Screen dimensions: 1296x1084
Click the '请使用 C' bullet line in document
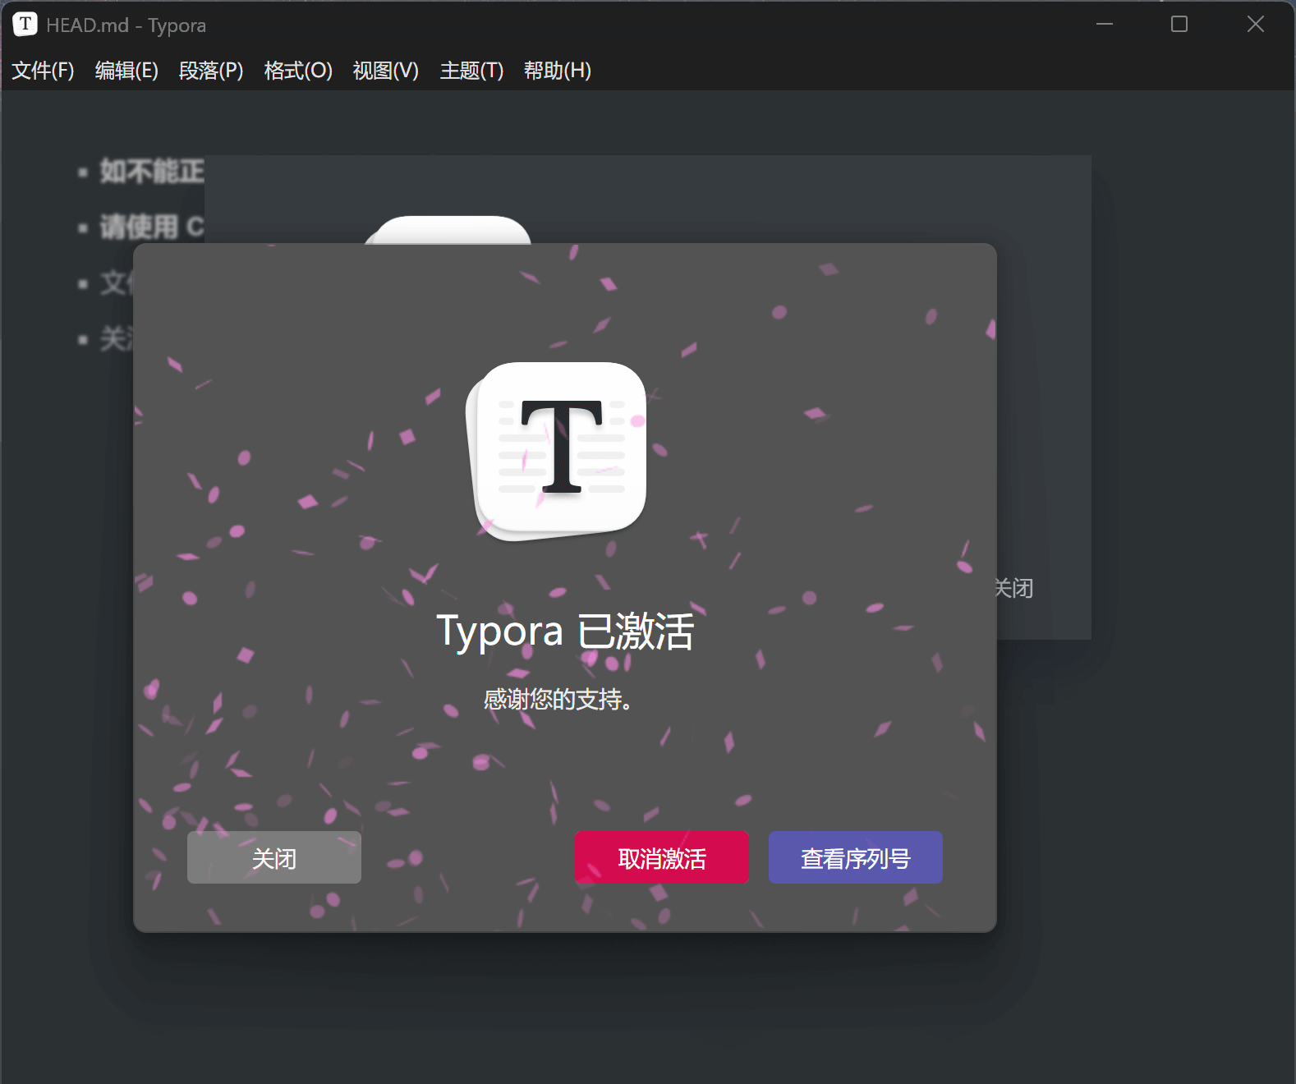pos(152,227)
